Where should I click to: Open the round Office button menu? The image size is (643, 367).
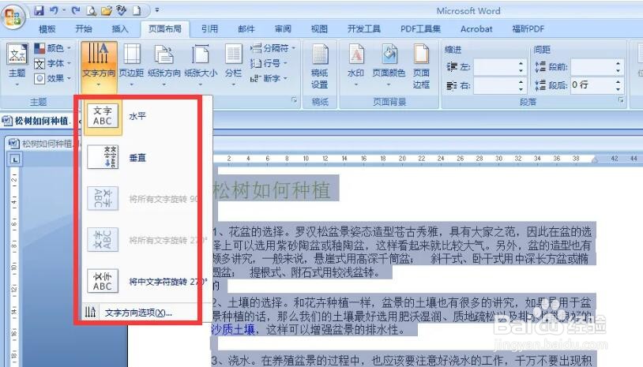click(13, 17)
